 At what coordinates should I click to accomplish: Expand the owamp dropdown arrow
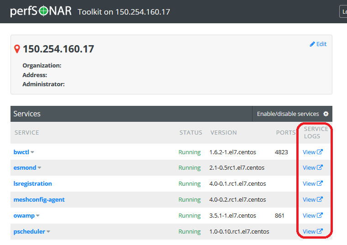pyautogui.click(x=38, y=215)
